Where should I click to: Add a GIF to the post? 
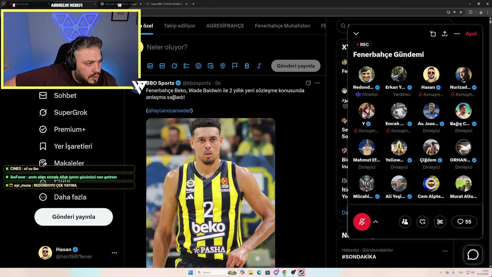click(162, 66)
